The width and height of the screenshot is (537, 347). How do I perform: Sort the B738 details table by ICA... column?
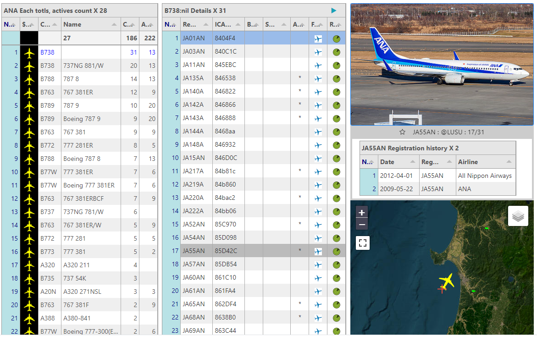pyautogui.click(x=228, y=24)
